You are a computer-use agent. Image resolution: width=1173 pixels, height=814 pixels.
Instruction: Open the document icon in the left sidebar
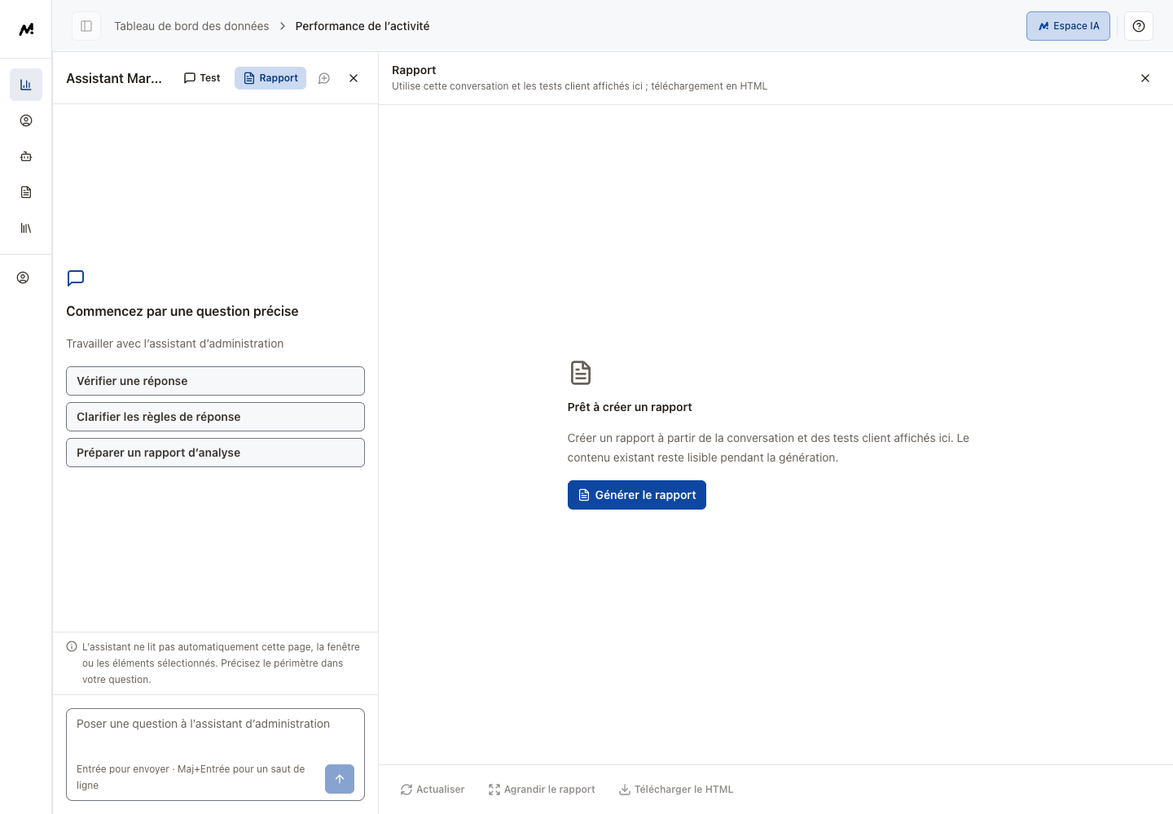[26, 192]
